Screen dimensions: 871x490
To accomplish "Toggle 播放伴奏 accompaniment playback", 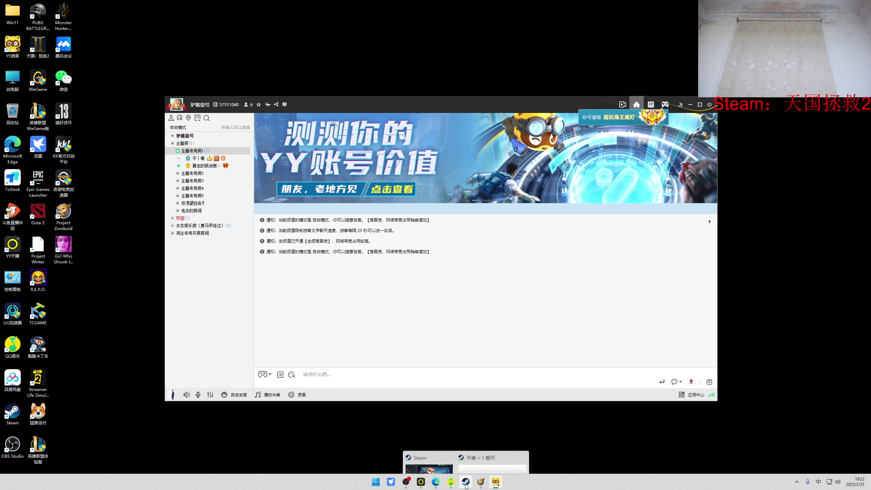I will point(268,395).
